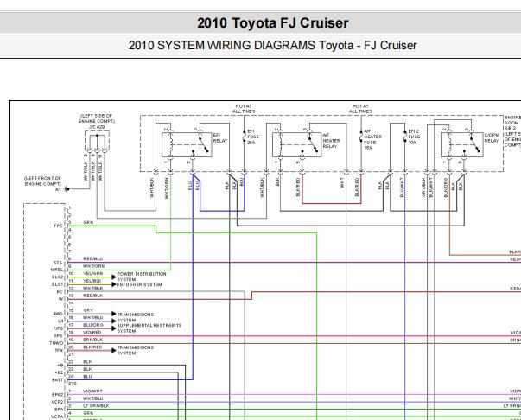Select the BLU wire label at pin 24

pos(87,377)
